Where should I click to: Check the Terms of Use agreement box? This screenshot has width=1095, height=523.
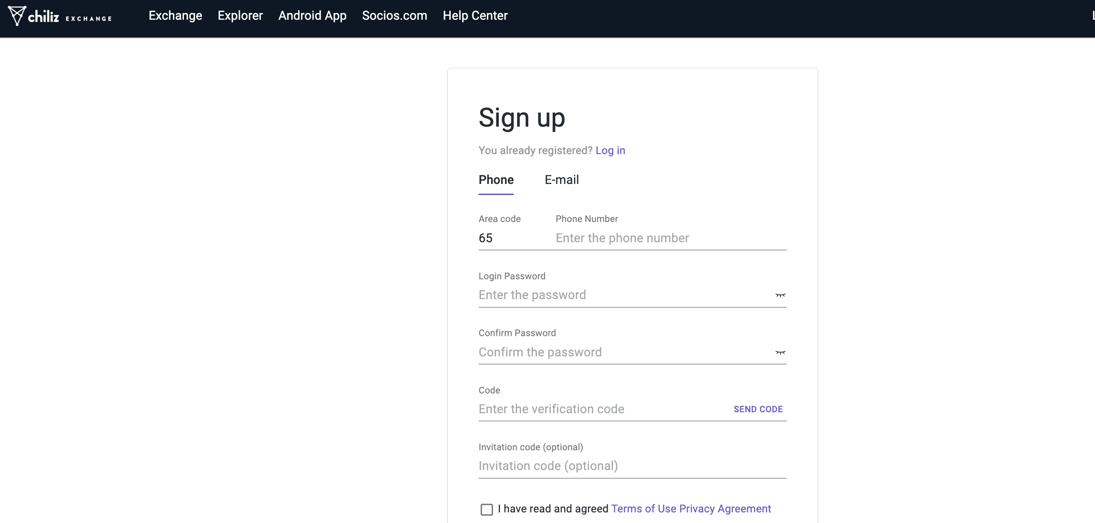click(x=486, y=510)
